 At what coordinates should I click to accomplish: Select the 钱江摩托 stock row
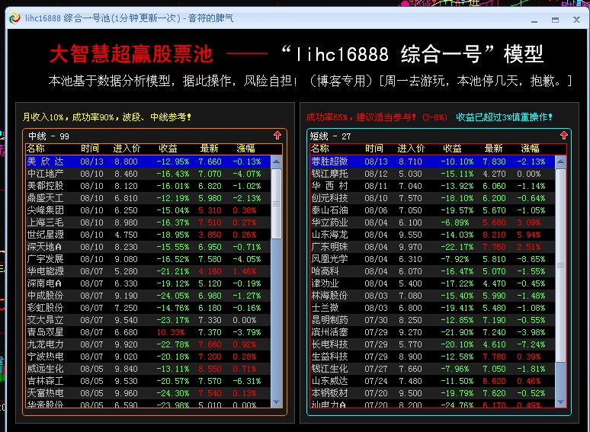pos(433,174)
